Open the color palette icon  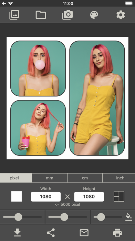(94, 15)
